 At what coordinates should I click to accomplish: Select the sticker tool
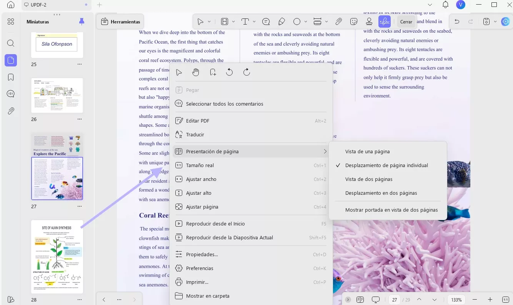click(354, 22)
